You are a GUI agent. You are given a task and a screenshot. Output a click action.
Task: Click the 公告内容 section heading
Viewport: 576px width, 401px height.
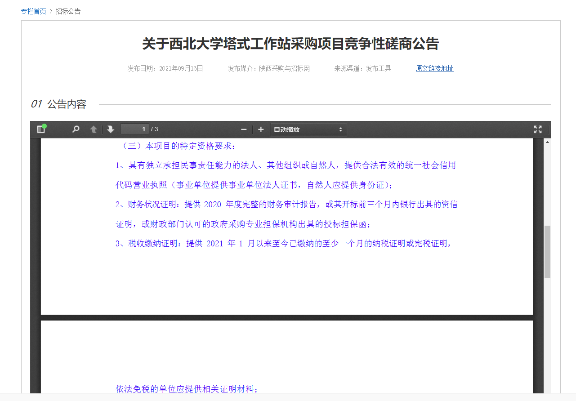coord(67,104)
